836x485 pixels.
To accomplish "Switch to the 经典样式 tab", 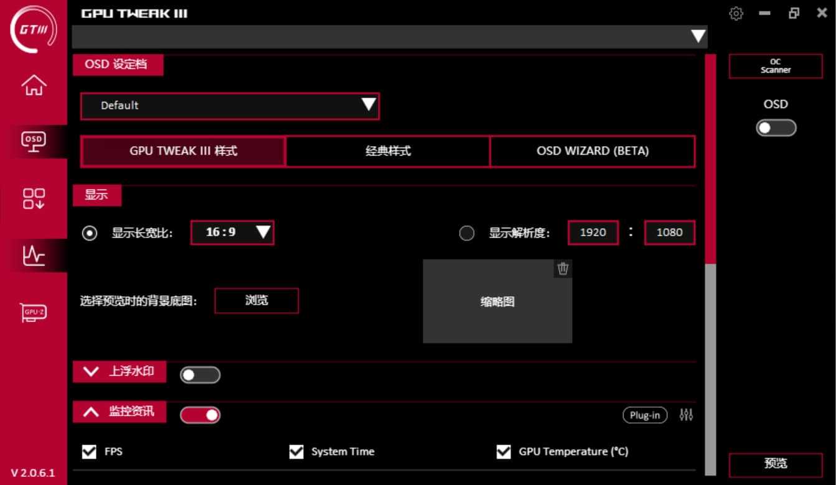I will pyautogui.click(x=387, y=151).
